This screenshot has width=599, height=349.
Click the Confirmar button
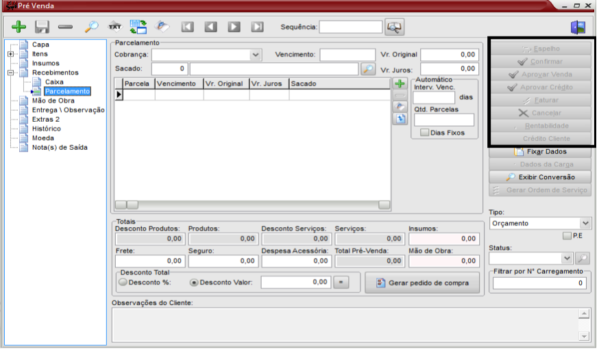(541, 62)
